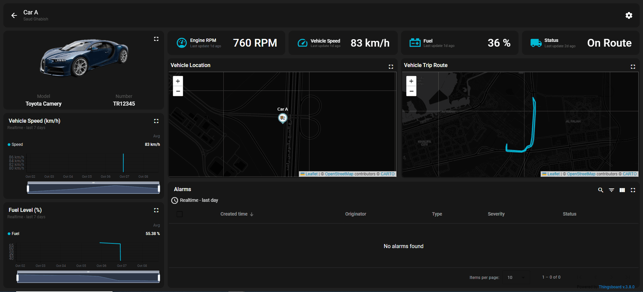This screenshot has width=643, height=292.
Task: Click speed chart range slider left handle
Action: click(x=28, y=188)
